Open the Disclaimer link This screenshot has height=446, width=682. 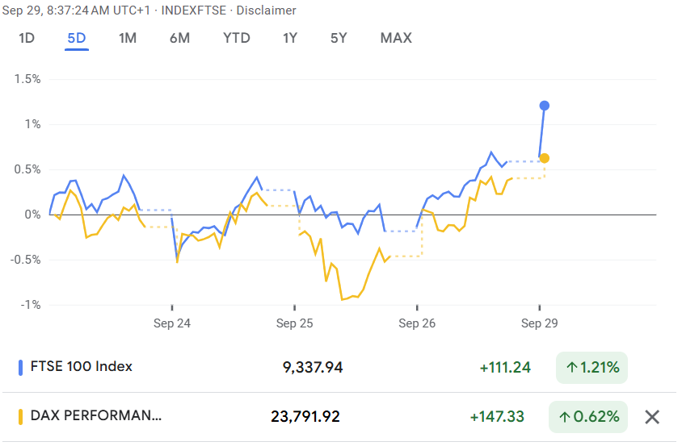click(x=266, y=10)
